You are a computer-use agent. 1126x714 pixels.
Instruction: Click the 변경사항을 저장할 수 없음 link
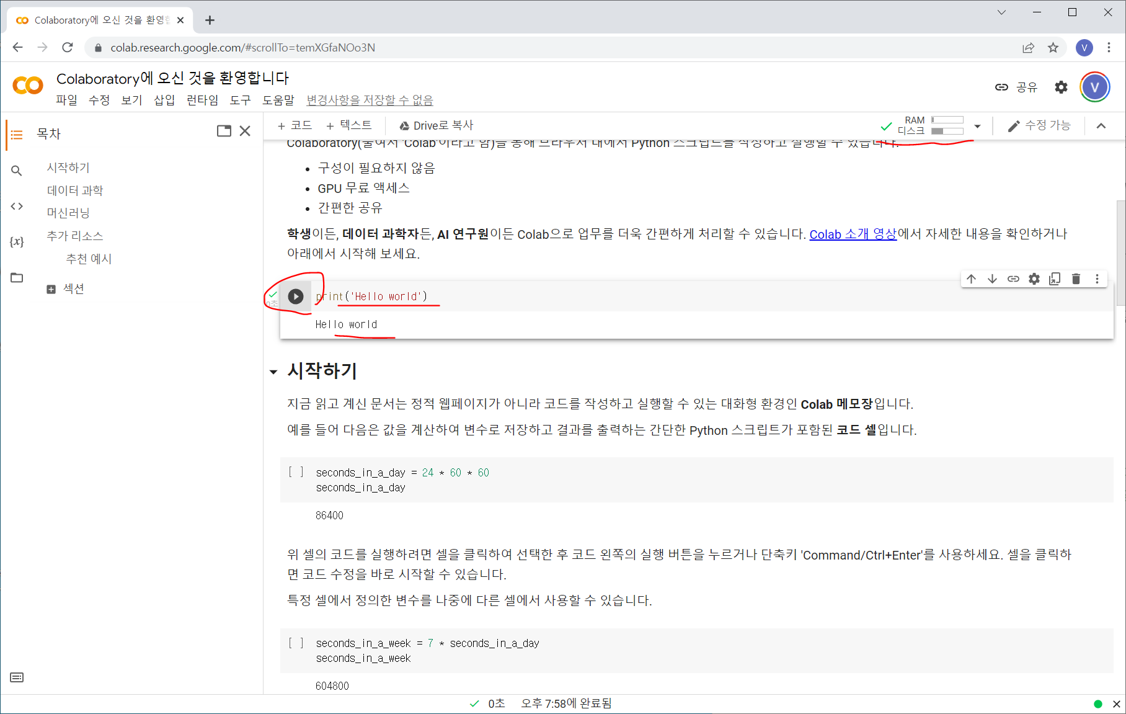point(370,100)
